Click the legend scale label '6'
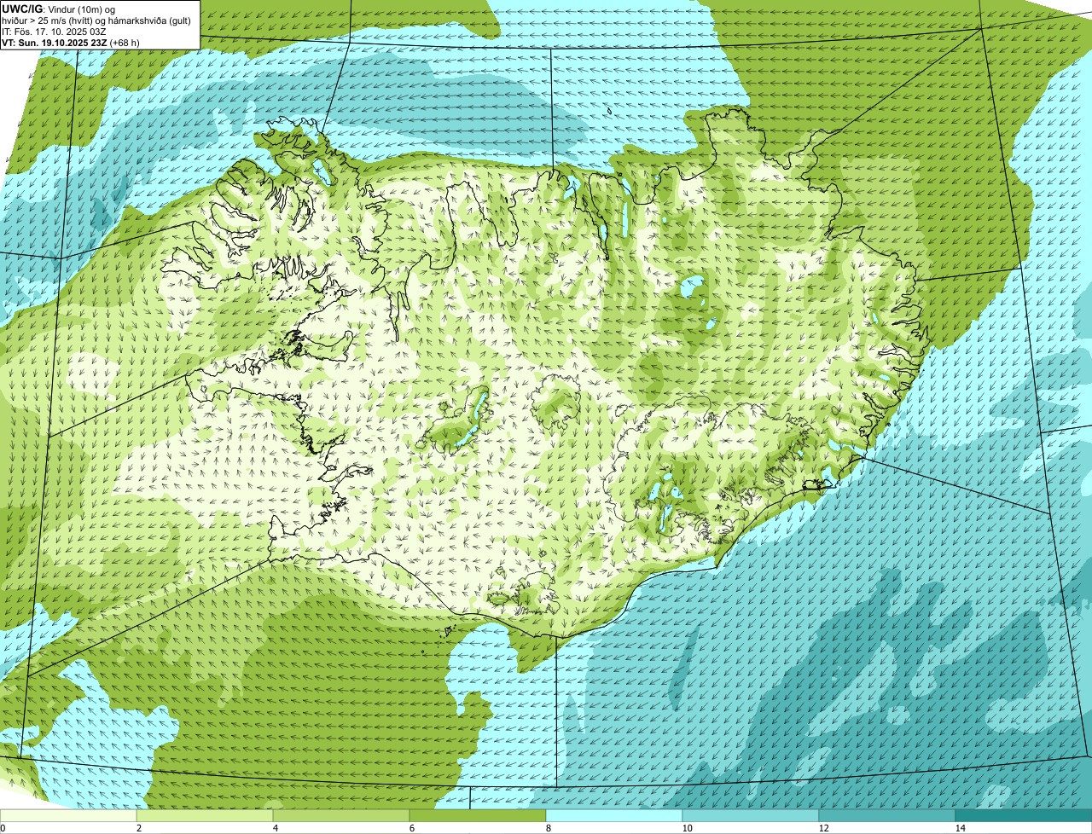 (x=411, y=828)
